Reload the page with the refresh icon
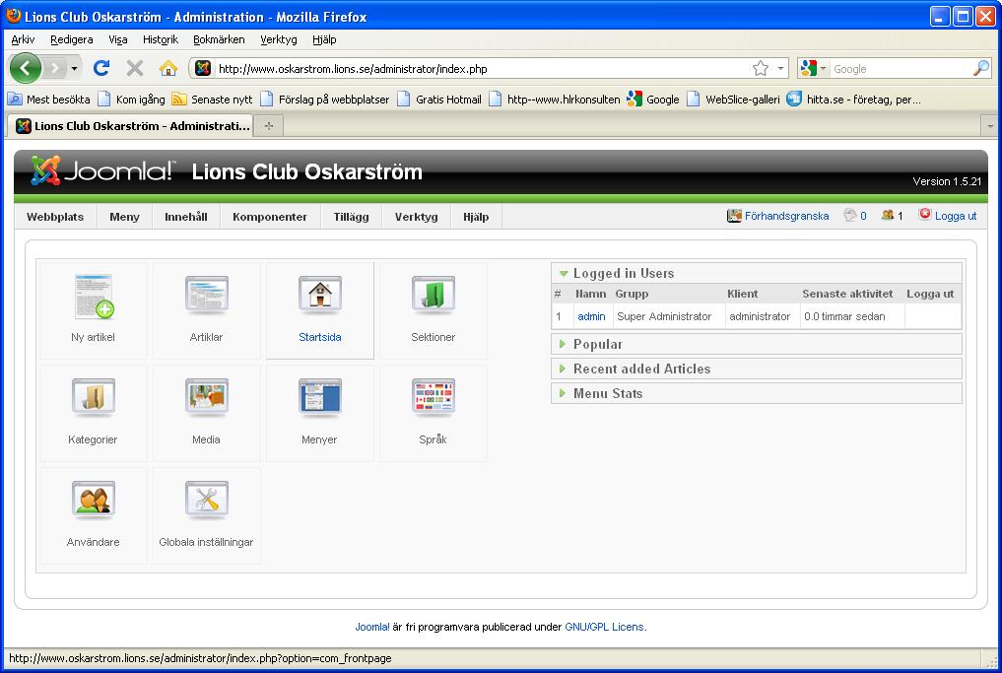1002x673 pixels. [x=101, y=68]
